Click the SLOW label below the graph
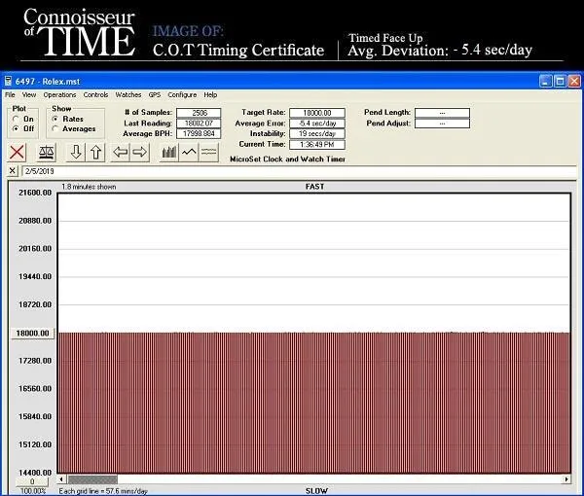 tap(316, 491)
